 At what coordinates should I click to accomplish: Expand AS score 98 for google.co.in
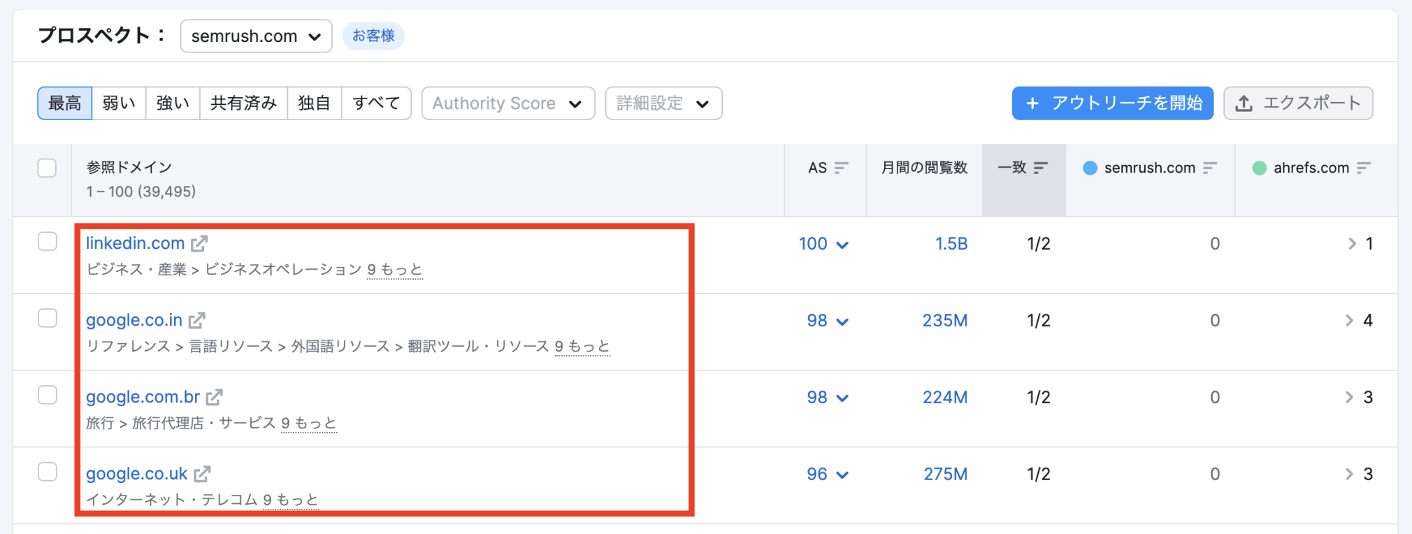tap(828, 321)
